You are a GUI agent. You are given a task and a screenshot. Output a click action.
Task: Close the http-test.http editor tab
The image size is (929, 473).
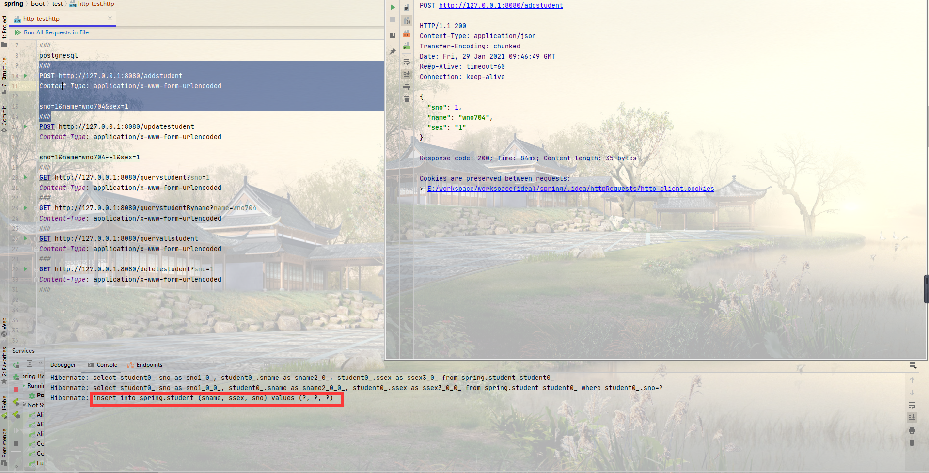(110, 18)
